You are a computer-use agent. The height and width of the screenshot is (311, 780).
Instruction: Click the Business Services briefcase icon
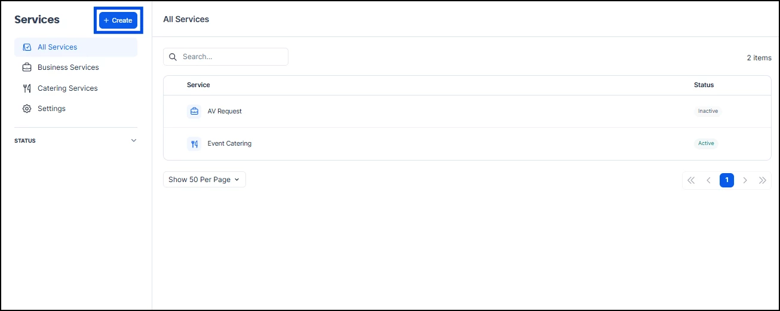click(26, 67)
